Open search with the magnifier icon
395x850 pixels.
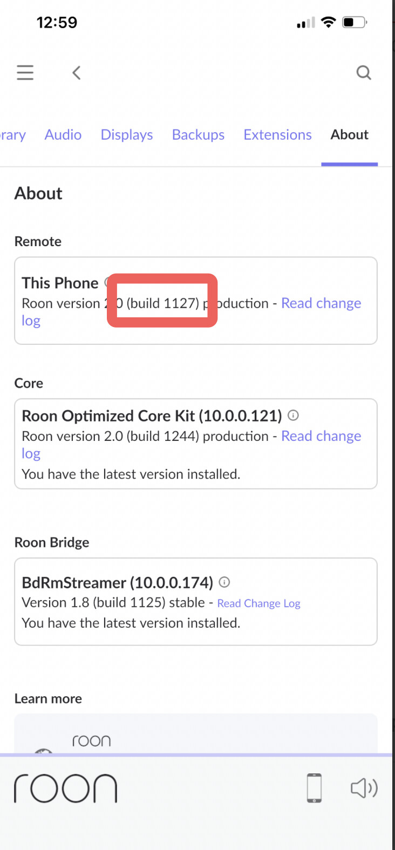click(364, 72)
